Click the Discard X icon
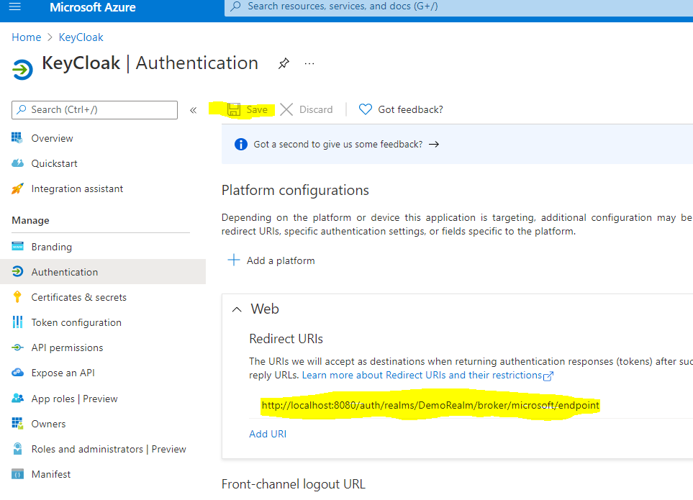 click(x=286, y=109)
